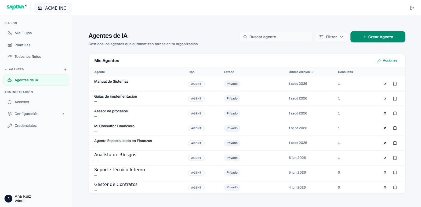Add new agent with plus icon in sidebar

click(x=65, y=70)
